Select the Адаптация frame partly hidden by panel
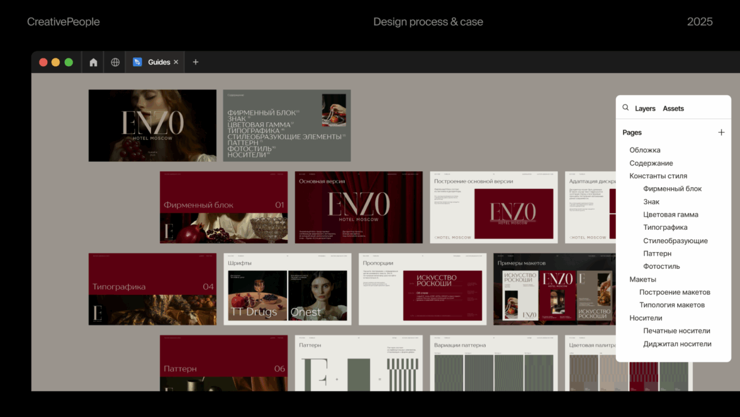Image resolution: width=740 pixels, height=417 pixels. pyautogui.click(x=590, y=207)
